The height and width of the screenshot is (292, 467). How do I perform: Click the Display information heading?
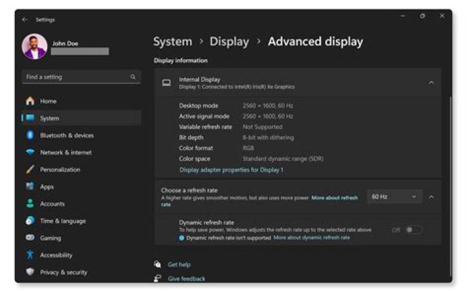coord(180,60)
